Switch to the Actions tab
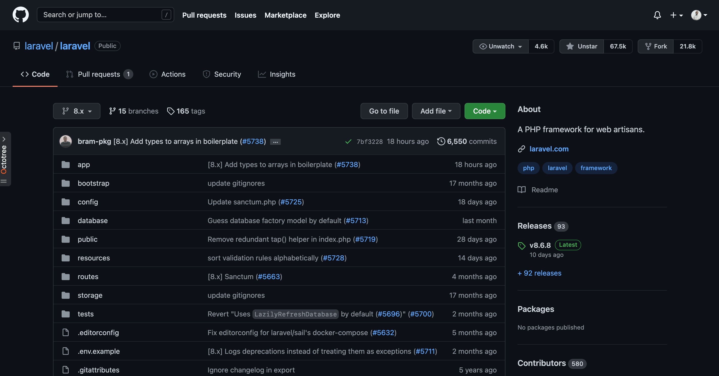The image size is (719, 376). [x=167, y=74]
